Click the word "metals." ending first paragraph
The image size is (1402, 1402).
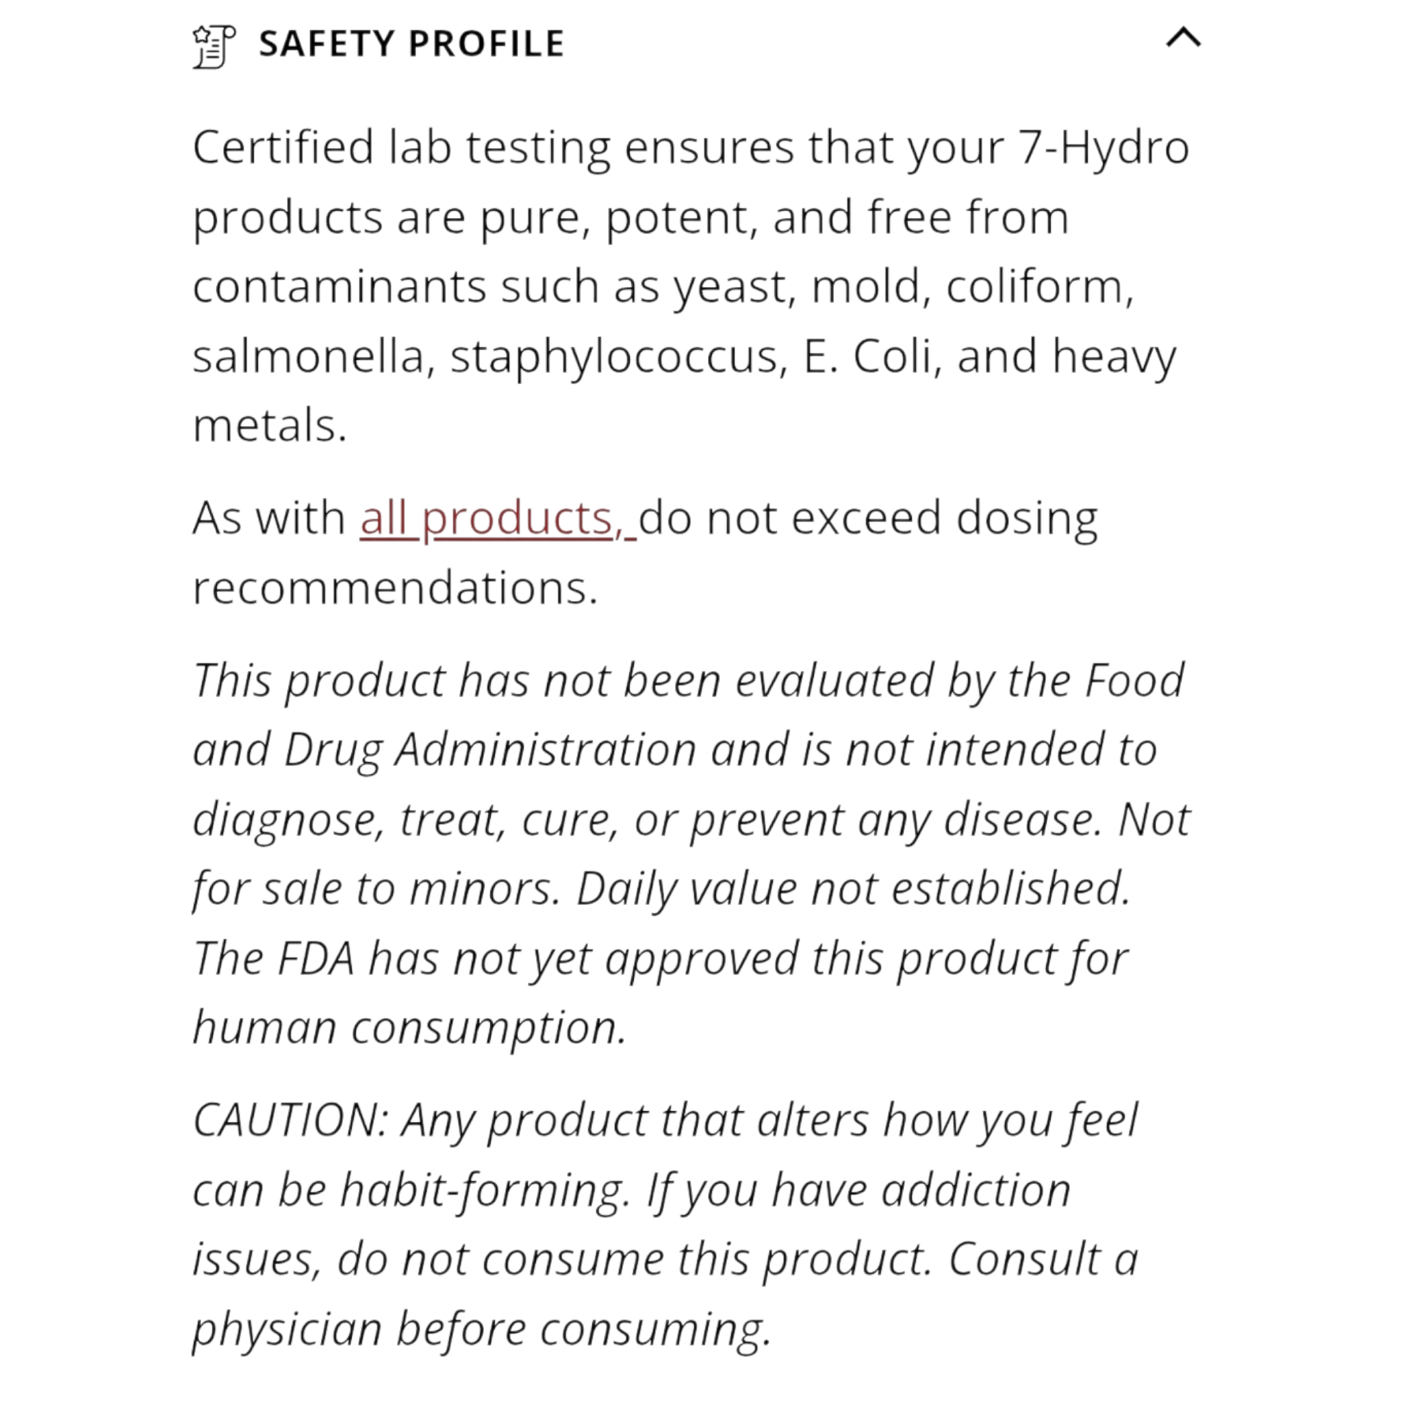[269, 426]
